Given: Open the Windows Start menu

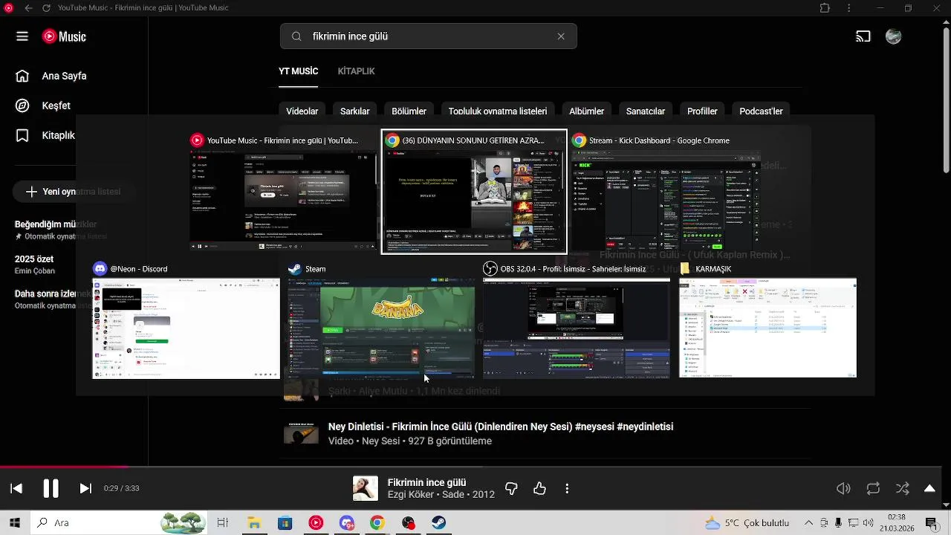Looking at the screenshot, I should tap(14, 523).
